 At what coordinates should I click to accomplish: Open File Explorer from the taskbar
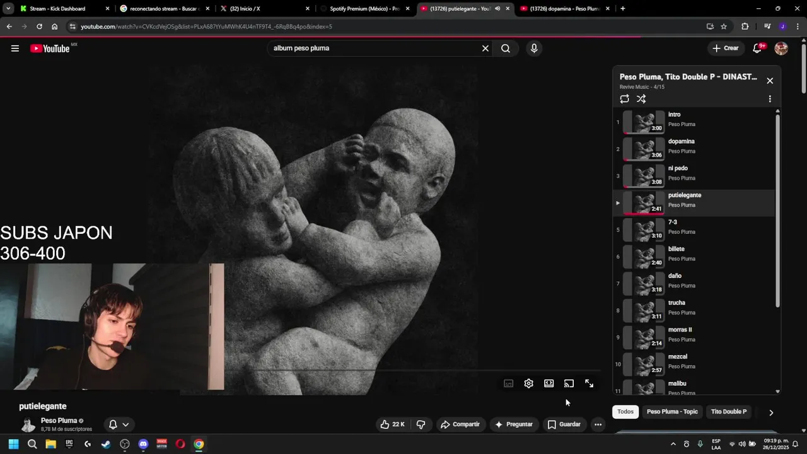pyautogui.click(x=50, y=444)
